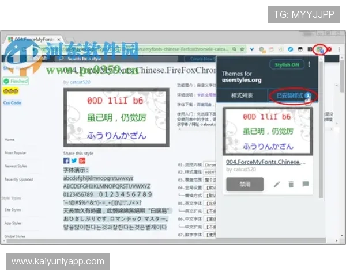
Task: Open Most Popular in the sidebar
Action: tap(15, 153)
